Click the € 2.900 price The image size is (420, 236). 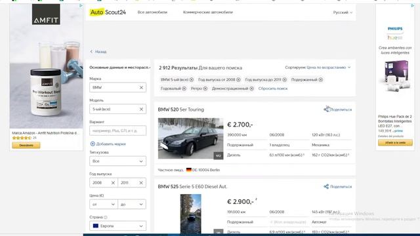(x=241, y=202)
